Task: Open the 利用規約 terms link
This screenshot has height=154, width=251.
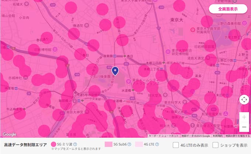Action: tap(218, 136)
